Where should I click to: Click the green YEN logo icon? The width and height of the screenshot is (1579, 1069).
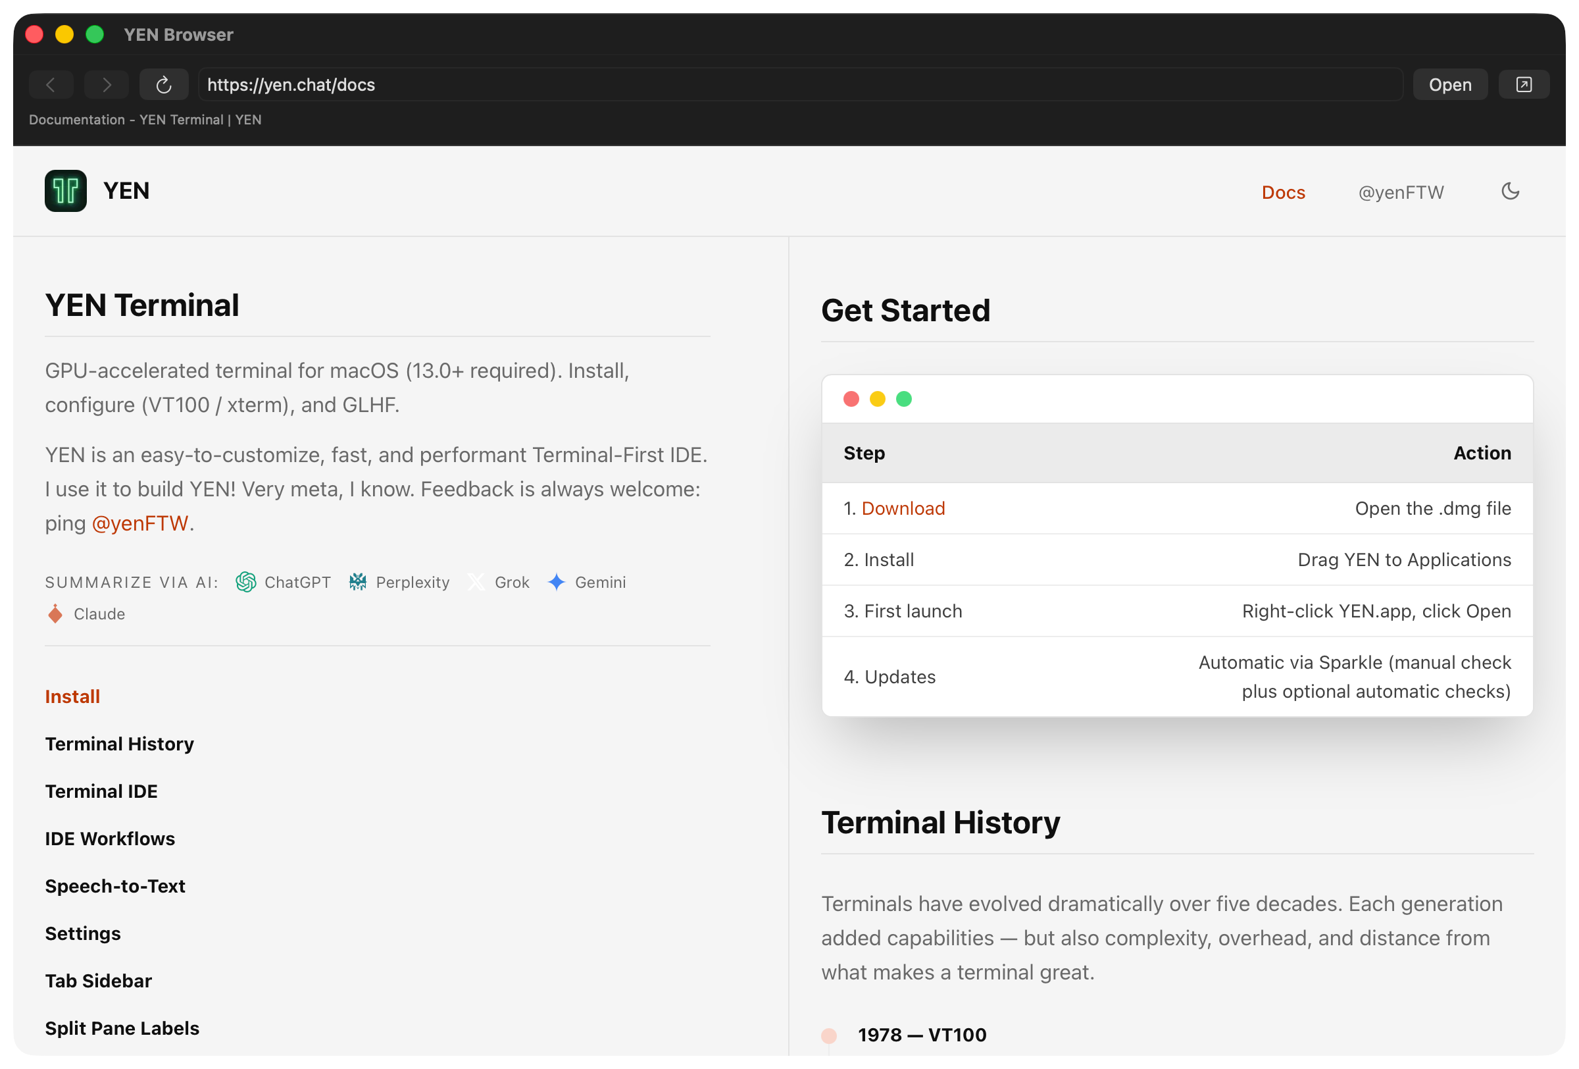coord(66,191)
